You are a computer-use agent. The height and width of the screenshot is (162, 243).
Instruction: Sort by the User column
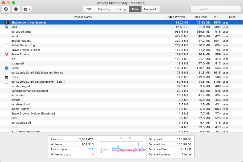pos(232,17)
